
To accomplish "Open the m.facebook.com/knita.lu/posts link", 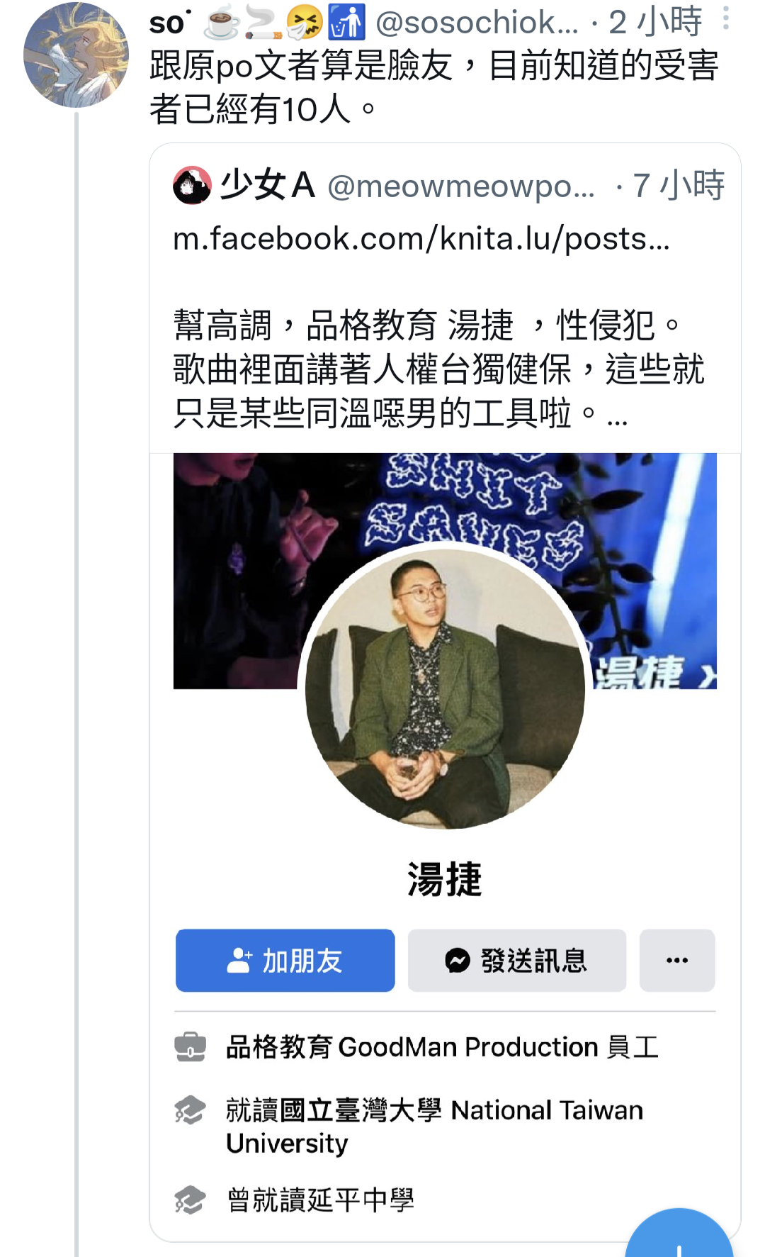I will coord(421,239).
